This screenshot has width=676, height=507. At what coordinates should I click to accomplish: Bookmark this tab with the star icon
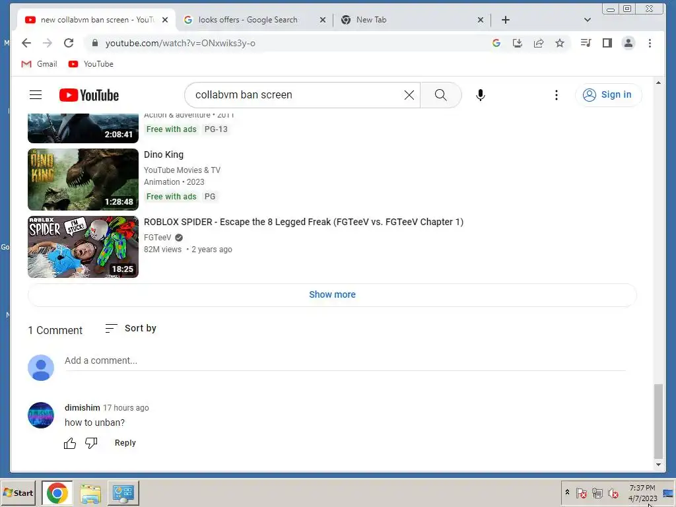560,43
